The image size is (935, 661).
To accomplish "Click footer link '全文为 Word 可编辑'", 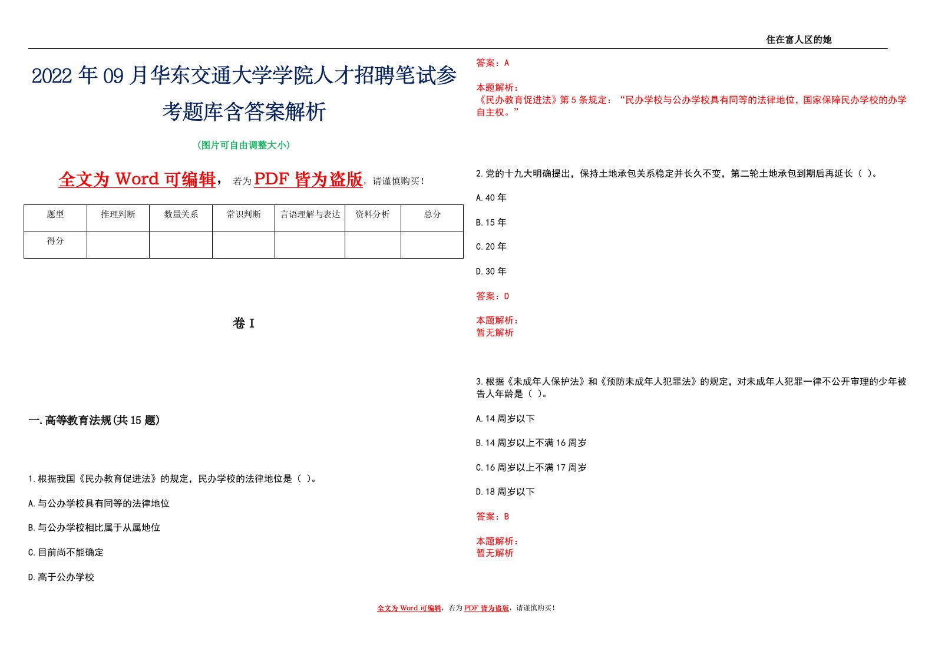I will tap(409, 608).
